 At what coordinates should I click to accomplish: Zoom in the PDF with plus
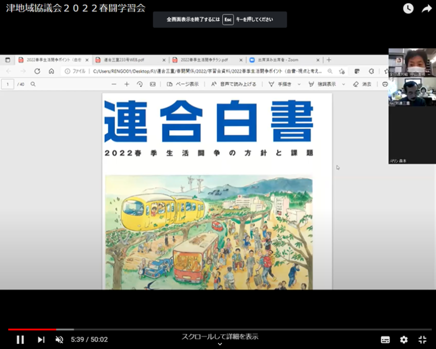[x=126, y=84]
